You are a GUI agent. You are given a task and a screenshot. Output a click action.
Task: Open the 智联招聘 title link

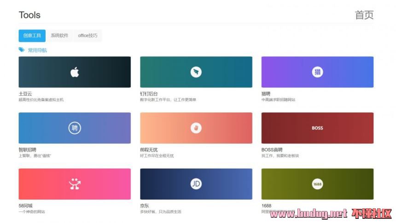[x=28, y=150]
